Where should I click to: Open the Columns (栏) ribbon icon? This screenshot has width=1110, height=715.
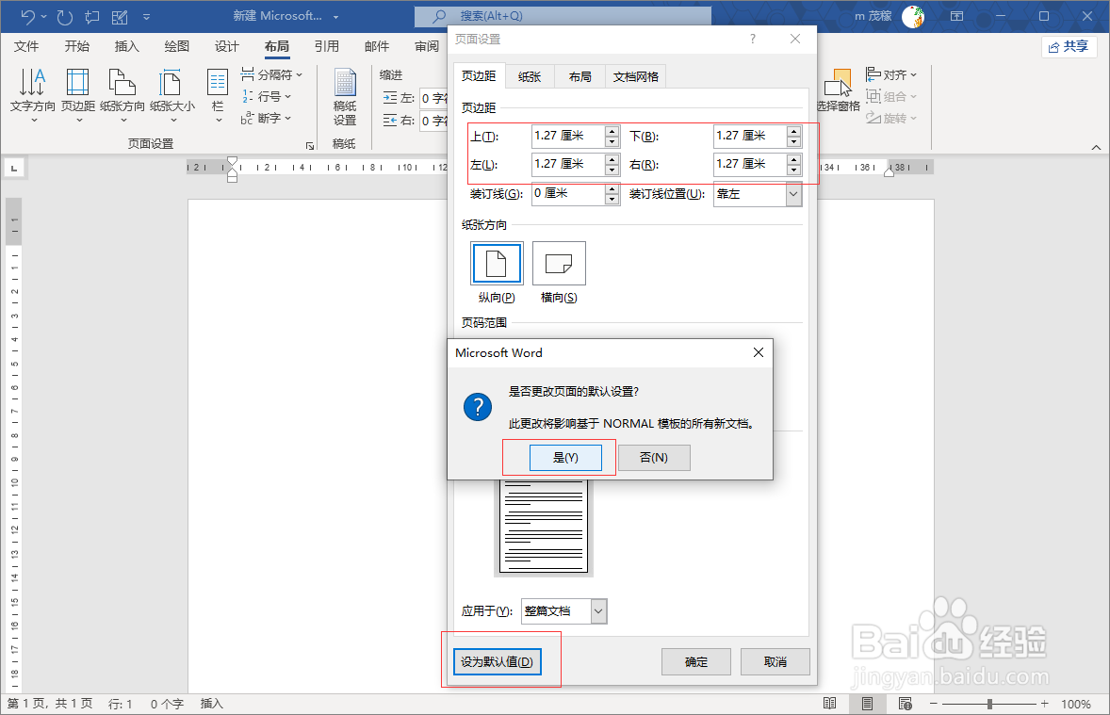(218, 95)
